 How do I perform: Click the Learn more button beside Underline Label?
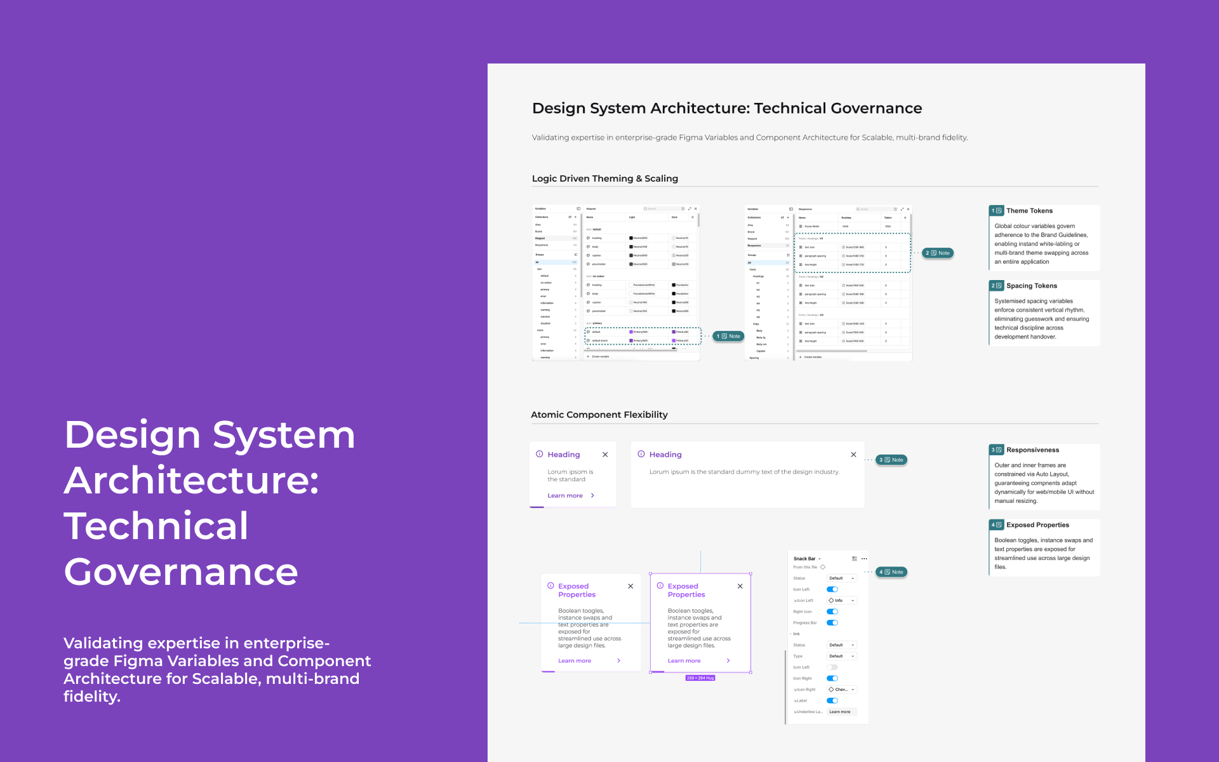(840, 711)
